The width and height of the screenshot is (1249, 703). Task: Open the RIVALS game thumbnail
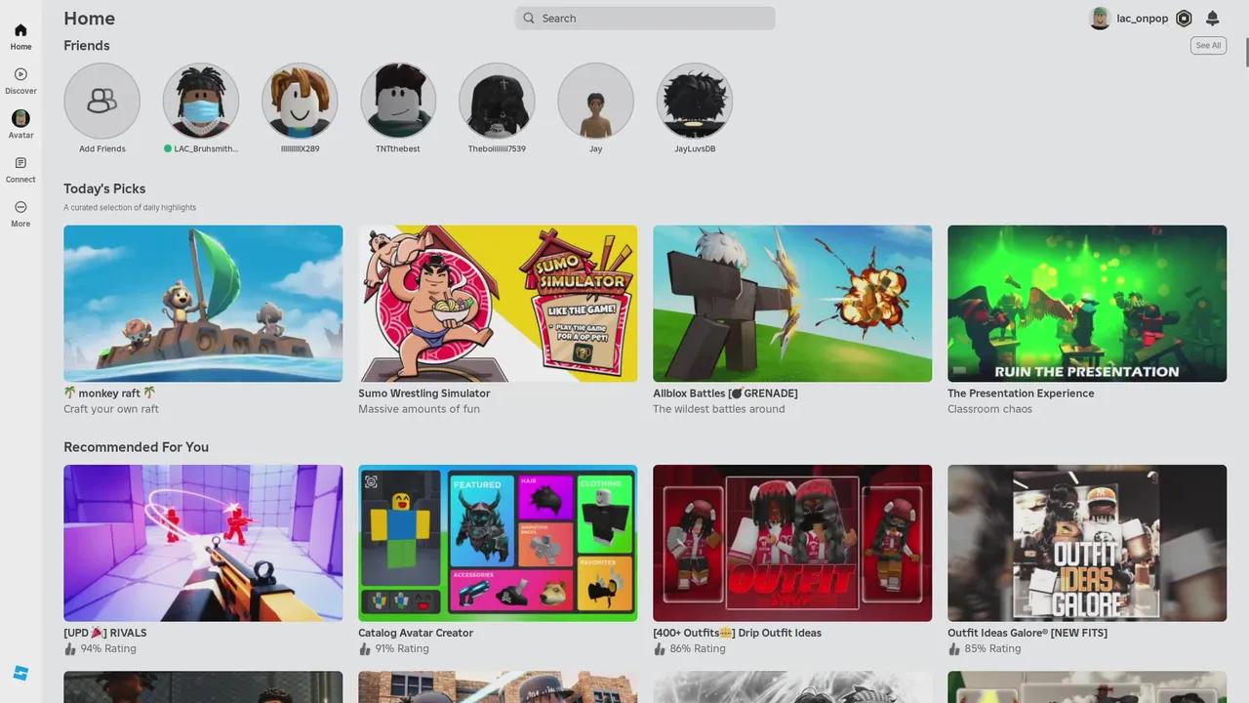[203, 543]
